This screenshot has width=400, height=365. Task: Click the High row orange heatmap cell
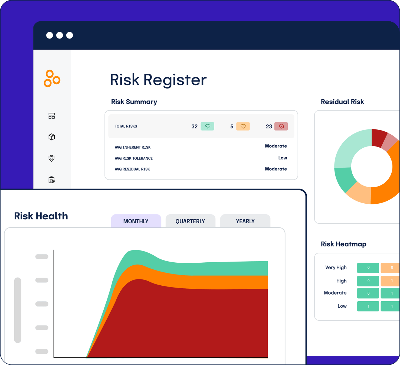coord(391,281)
